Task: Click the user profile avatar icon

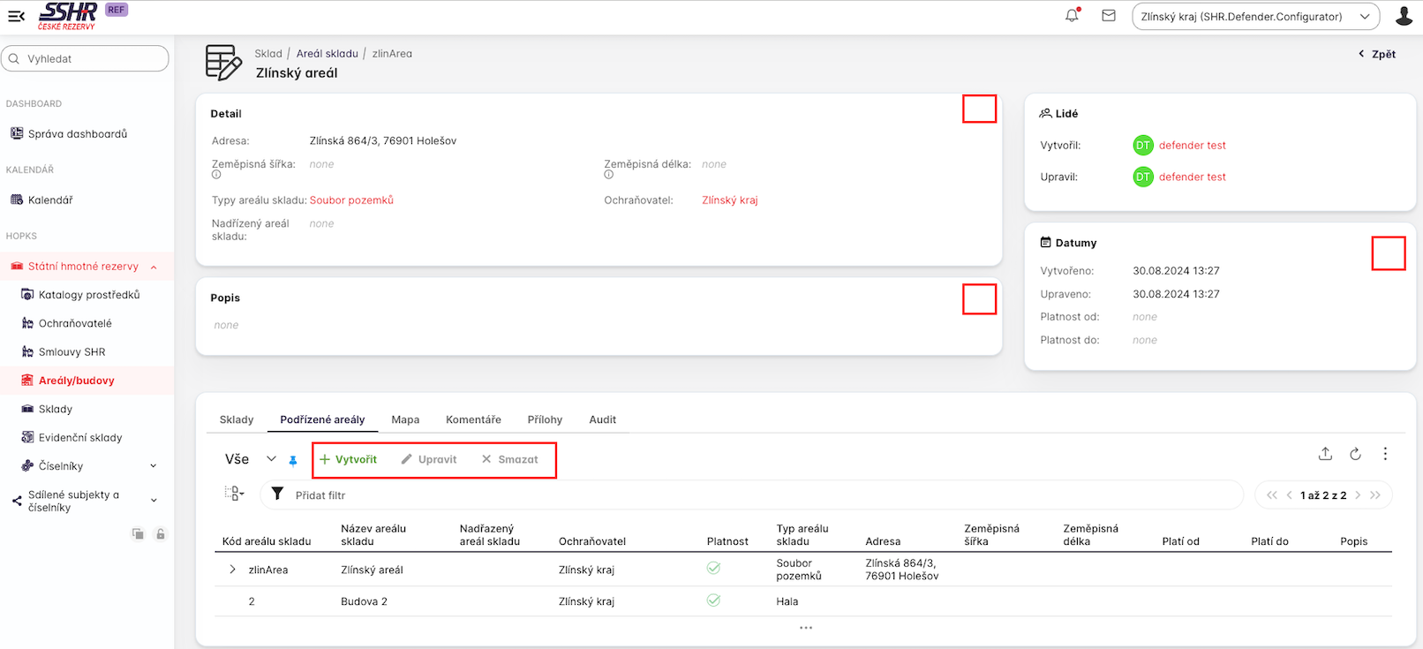Action: point(1404,16)
